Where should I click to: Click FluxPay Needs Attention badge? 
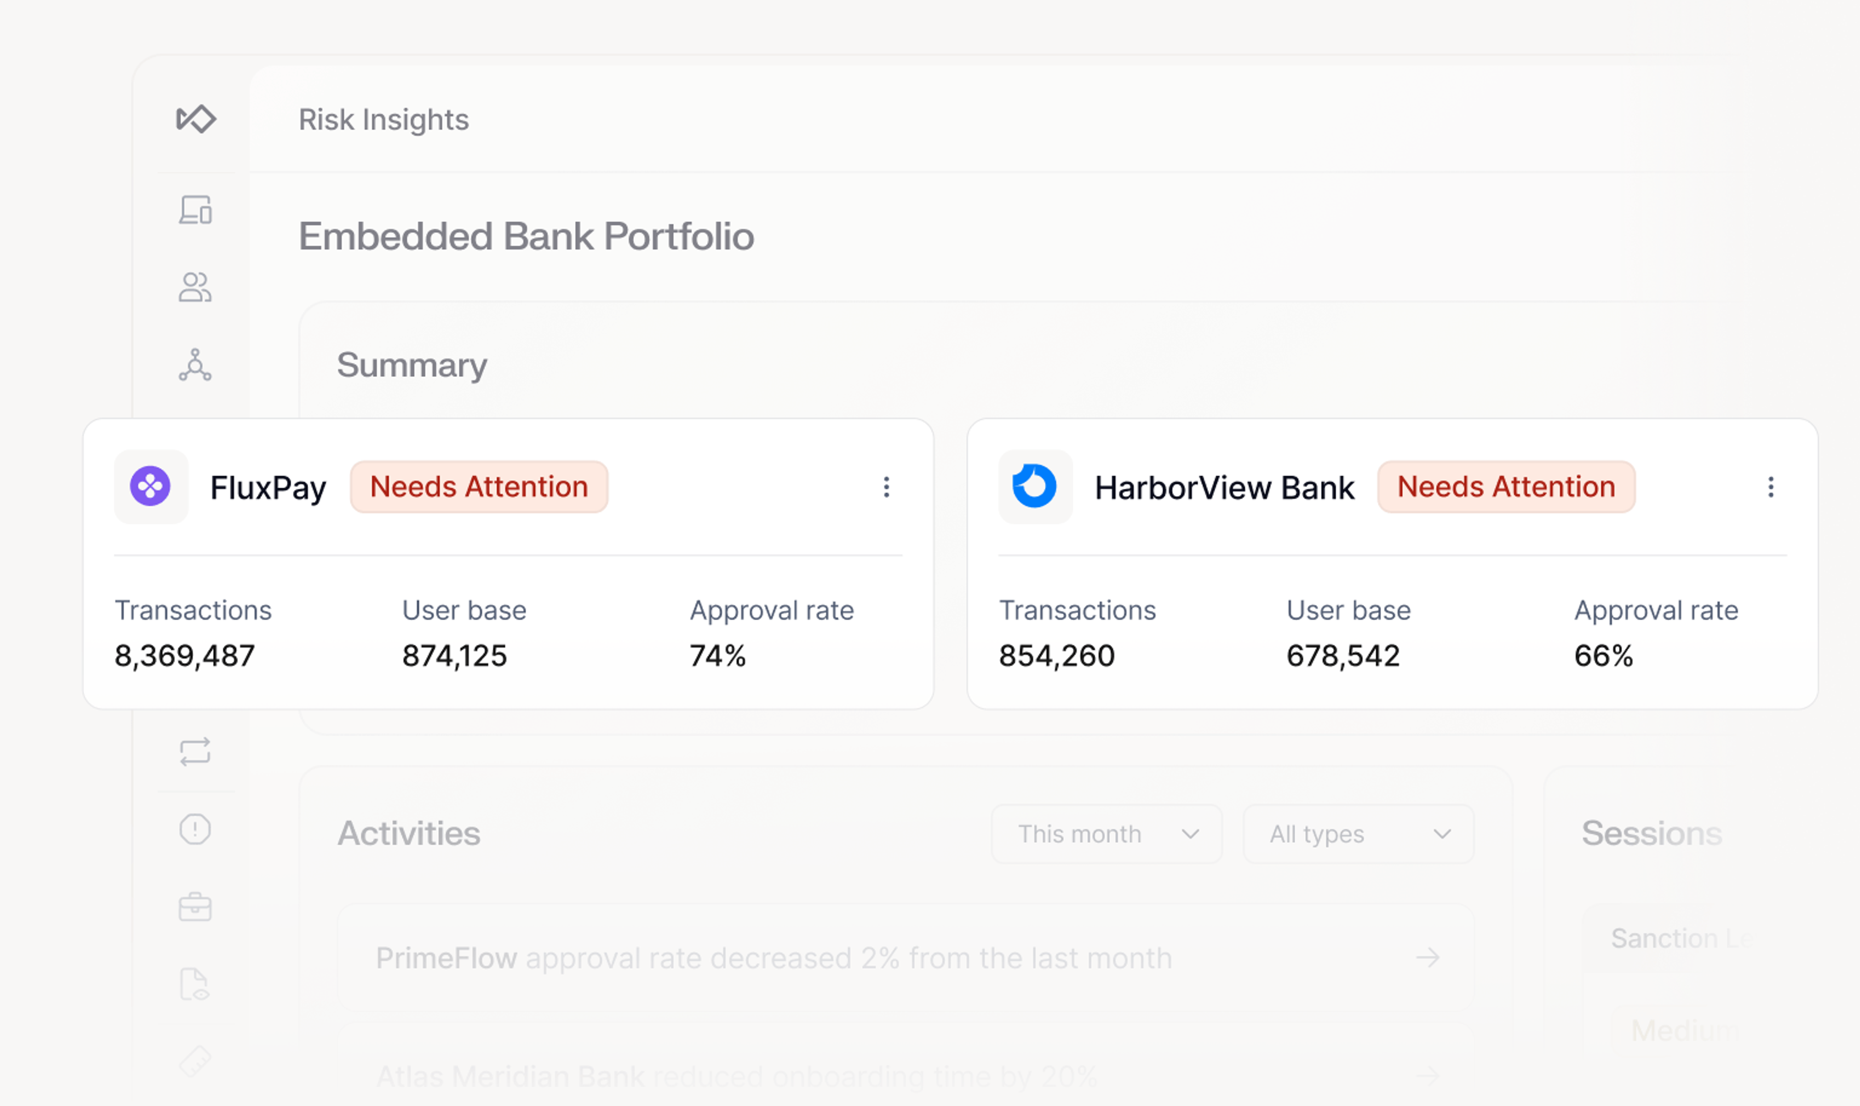point(479,487)
